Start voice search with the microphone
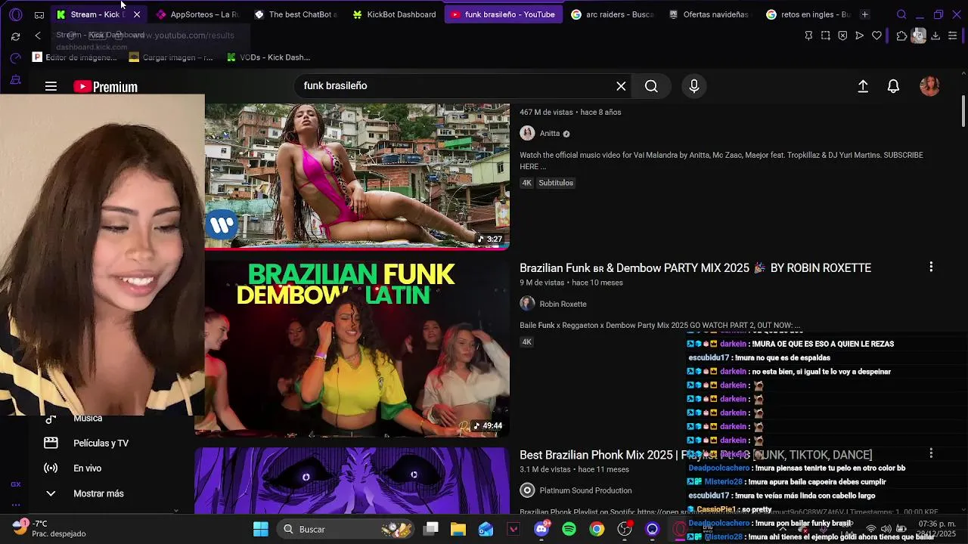968x544 pixels. (694, 86)
